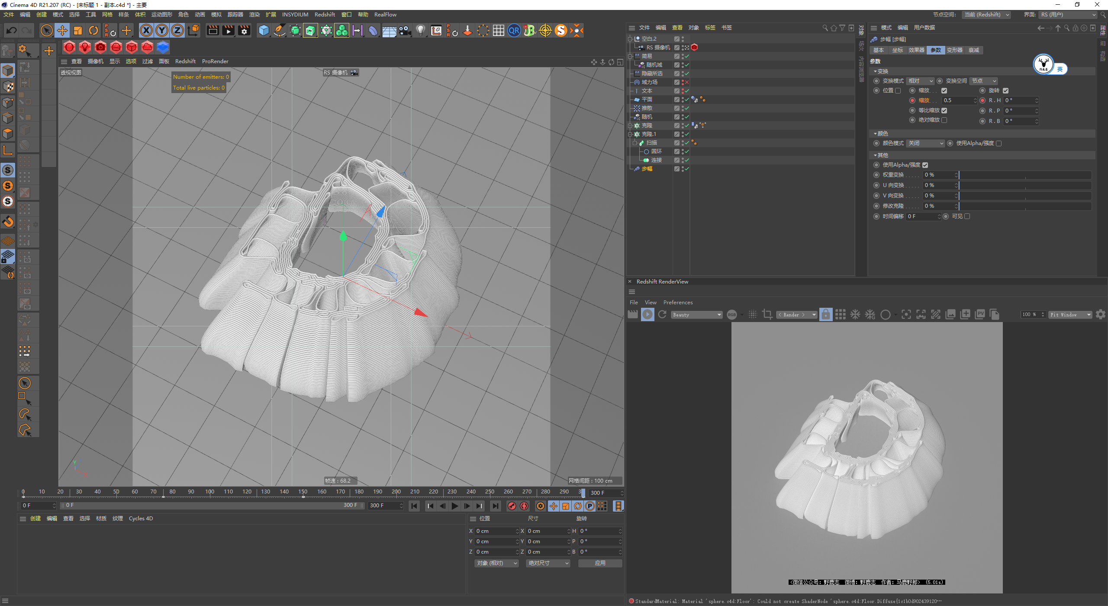Switch to the 效果器 tab
The height and width of the screenshot is (606, 1108).
coord(916,50)
